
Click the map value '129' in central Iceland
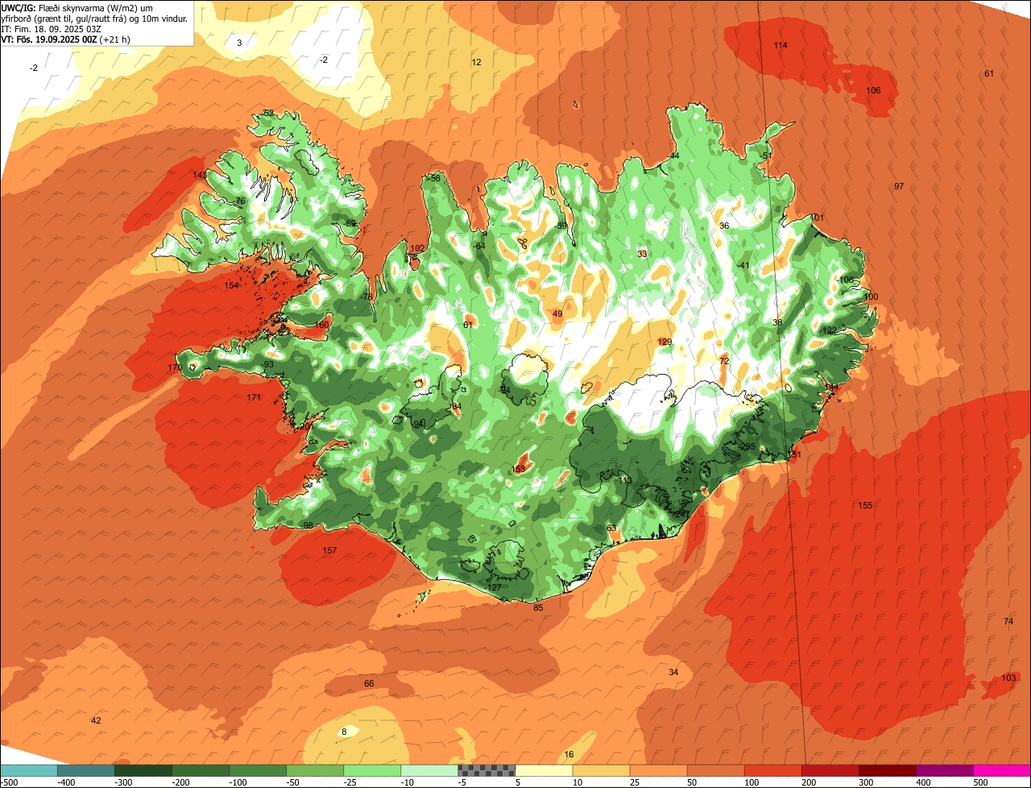click(665, 342)
